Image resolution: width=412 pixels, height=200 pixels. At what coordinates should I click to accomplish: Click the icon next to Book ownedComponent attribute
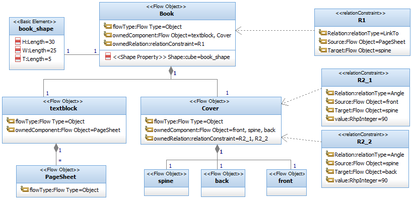click(108, 35)
